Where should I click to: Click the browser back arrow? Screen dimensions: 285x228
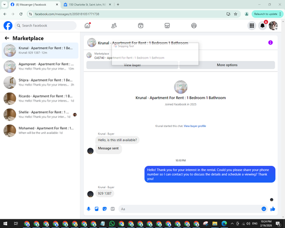point(5,14)
